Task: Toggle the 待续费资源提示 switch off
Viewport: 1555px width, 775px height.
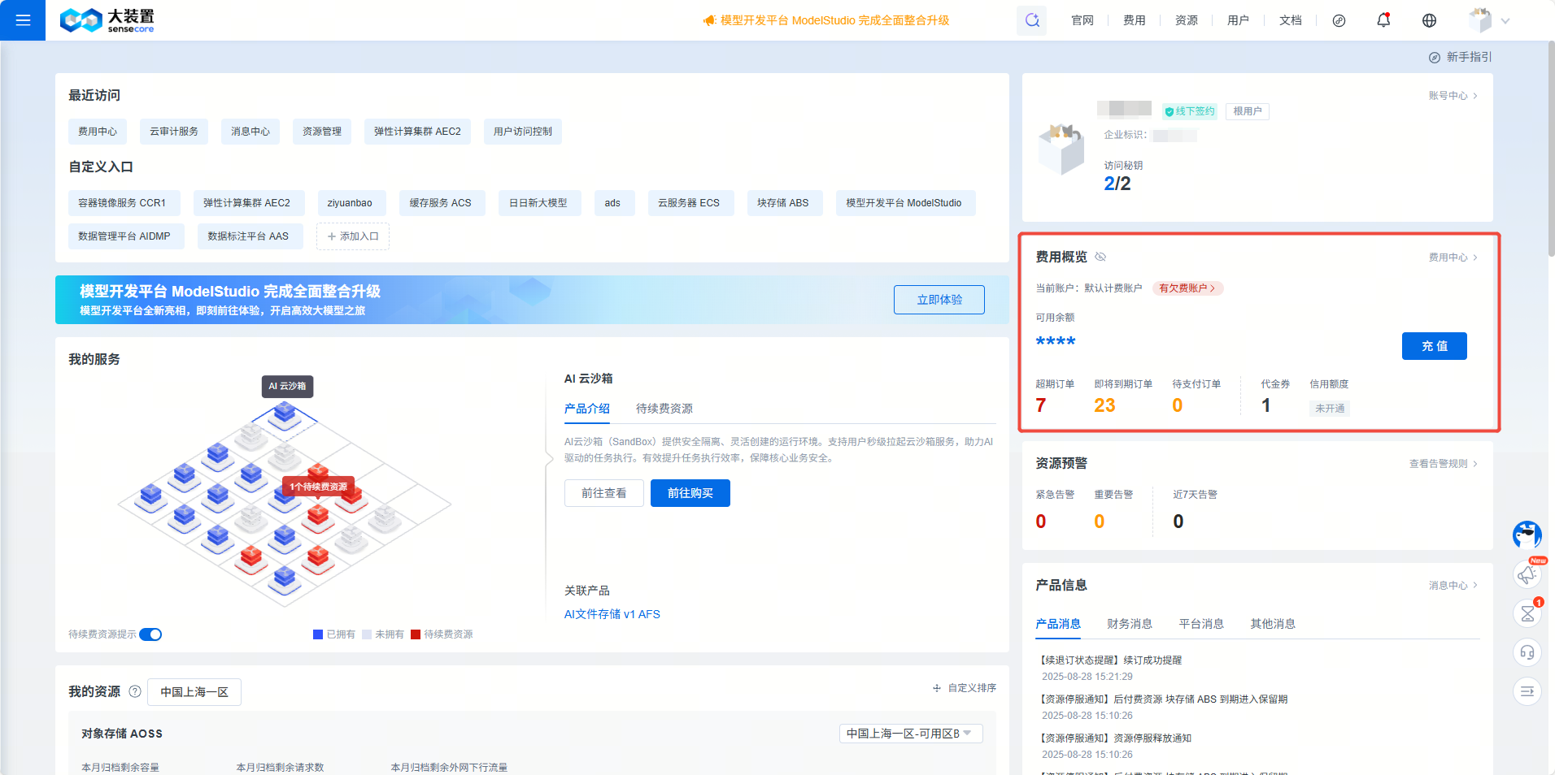Action: click(150, 634)
